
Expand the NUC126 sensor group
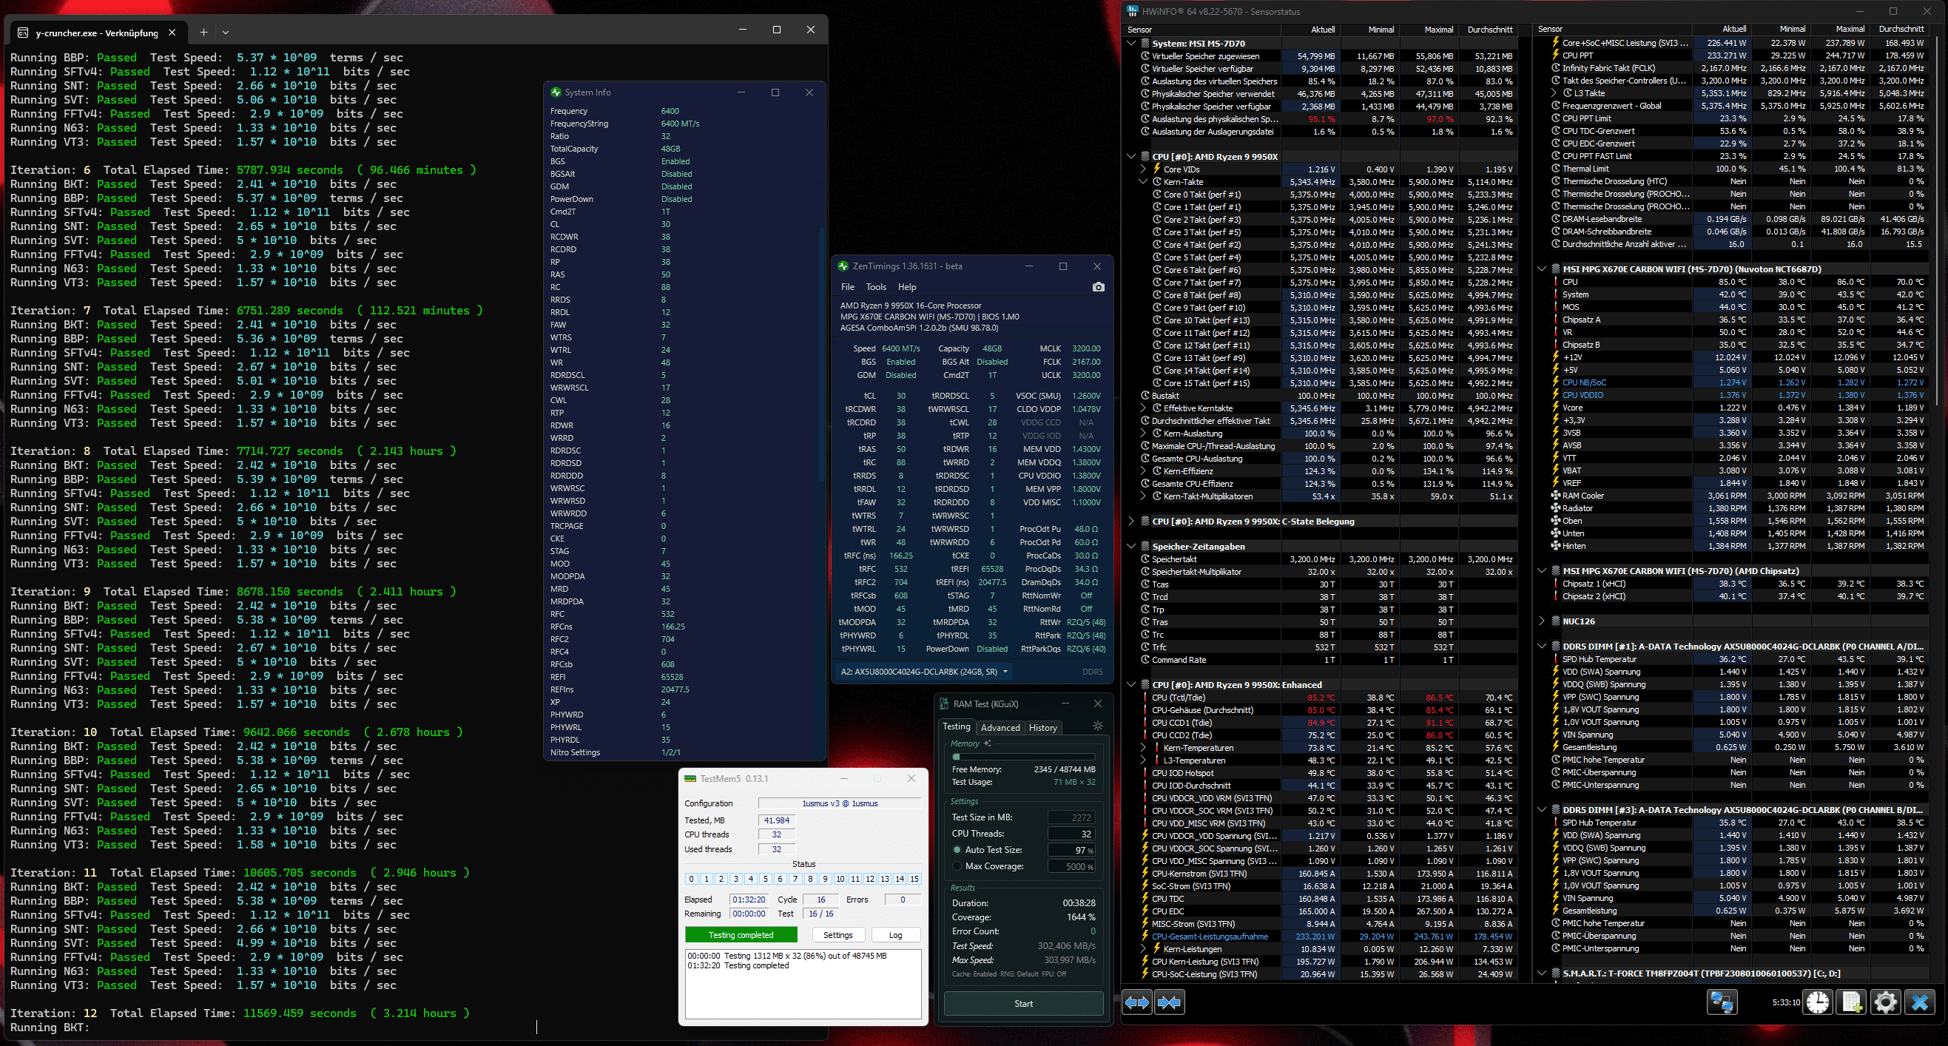point(1542,621)
